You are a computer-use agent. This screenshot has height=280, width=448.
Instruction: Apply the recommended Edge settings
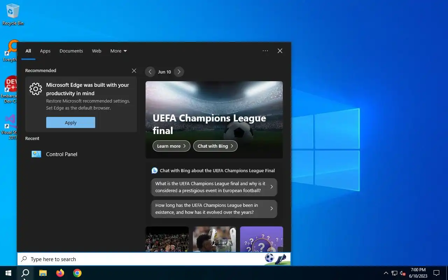(71, 122)
